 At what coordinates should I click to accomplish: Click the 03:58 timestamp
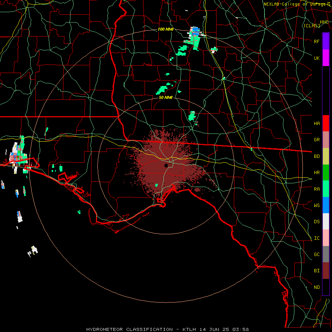pyautogui.click(x=241, y=329)
